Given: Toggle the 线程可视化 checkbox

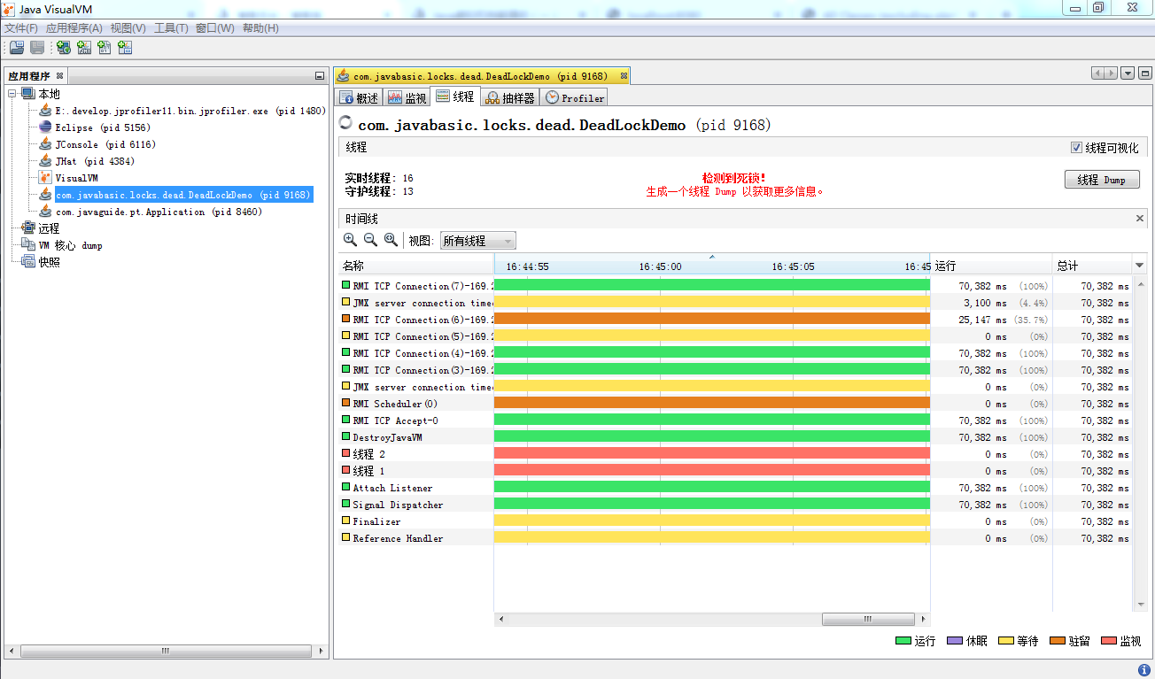Looking at the screenshot, I should point(1076,148).
